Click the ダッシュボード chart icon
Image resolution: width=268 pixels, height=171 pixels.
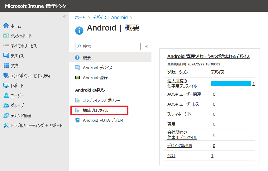point(6,36)
